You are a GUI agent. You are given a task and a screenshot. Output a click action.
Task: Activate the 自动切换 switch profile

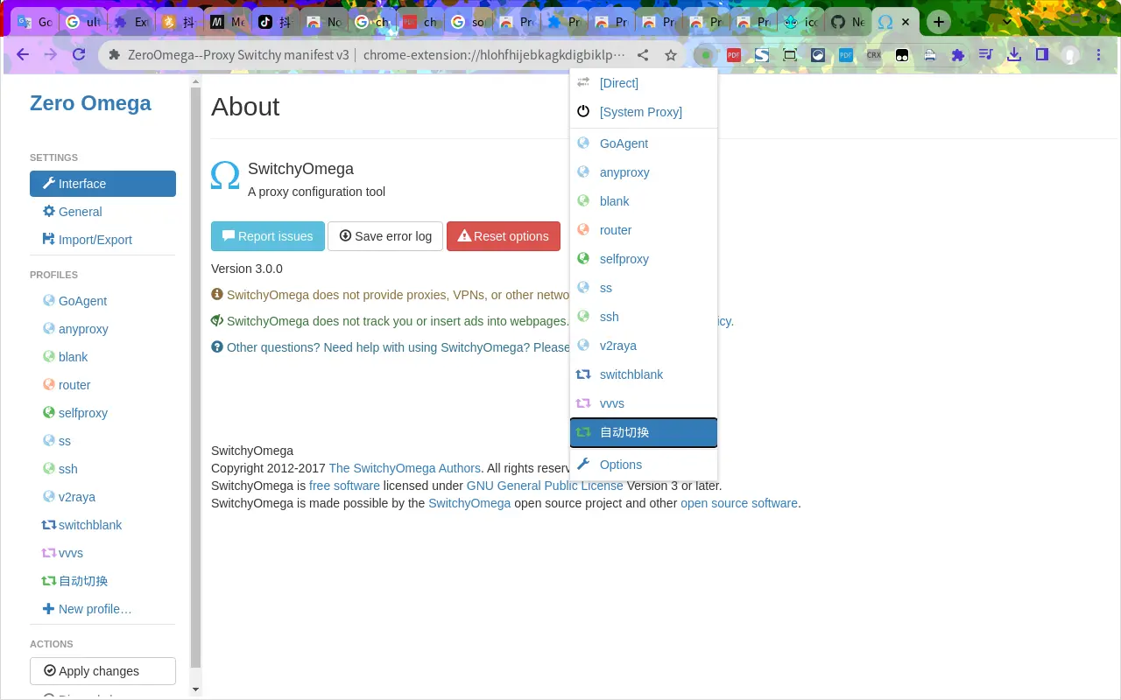point(624,432)
